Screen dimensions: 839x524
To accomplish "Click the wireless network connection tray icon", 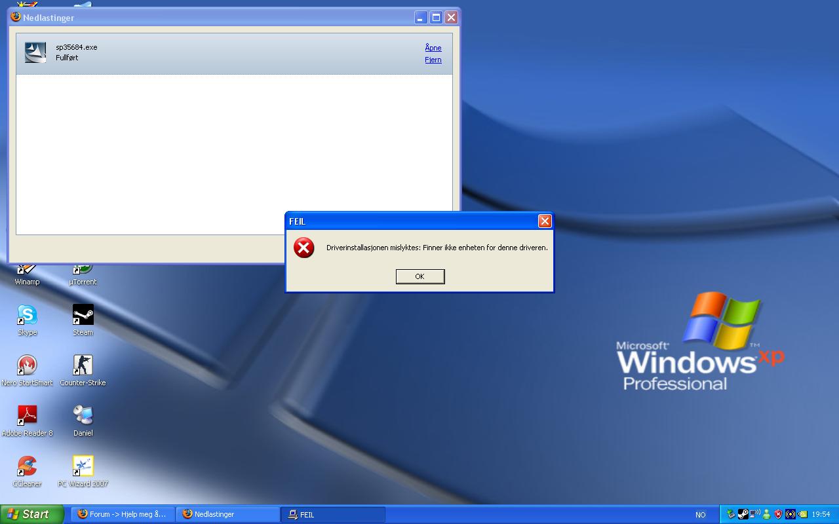I will pyautogui.click(x=755, y=514).
